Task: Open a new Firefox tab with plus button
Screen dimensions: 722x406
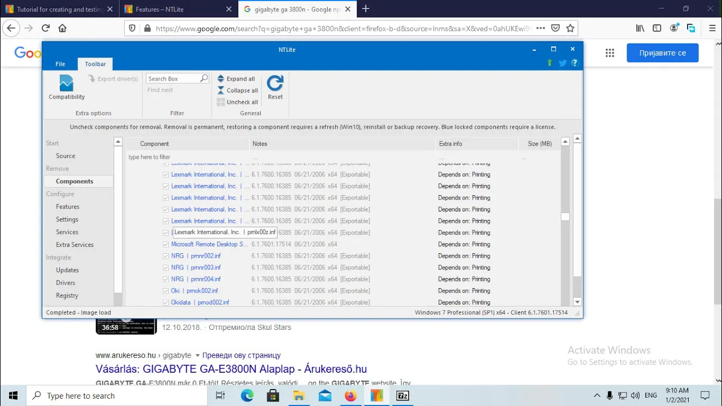Action: pyautogui.click(x=366, y=8)
